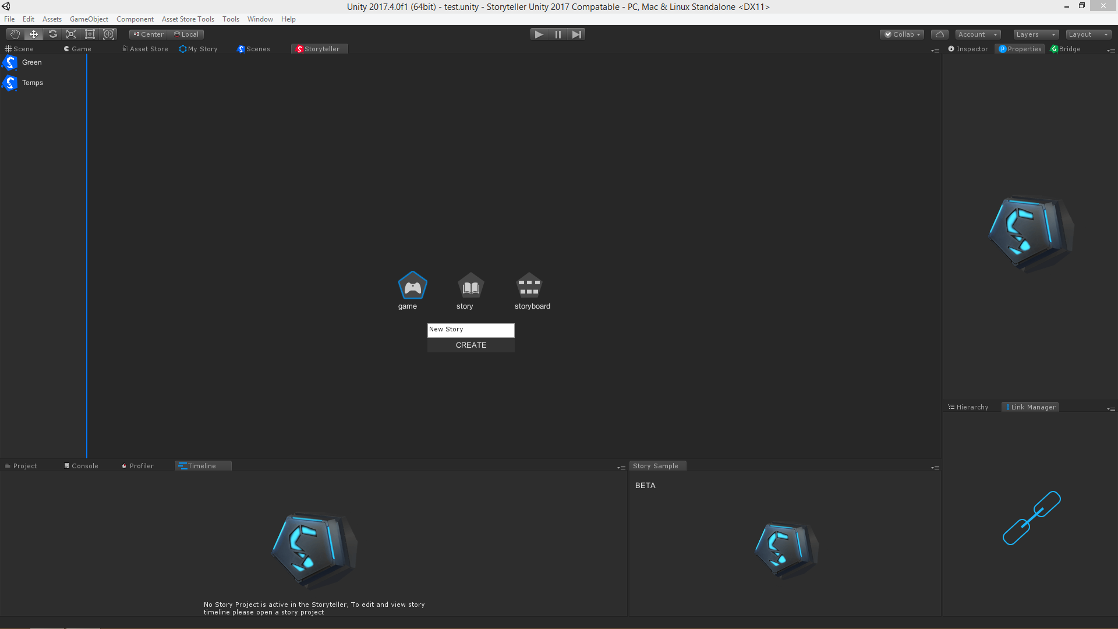Open the Edit menu
This screenshot has height=629, width=1118.
[x=29, y=19]
